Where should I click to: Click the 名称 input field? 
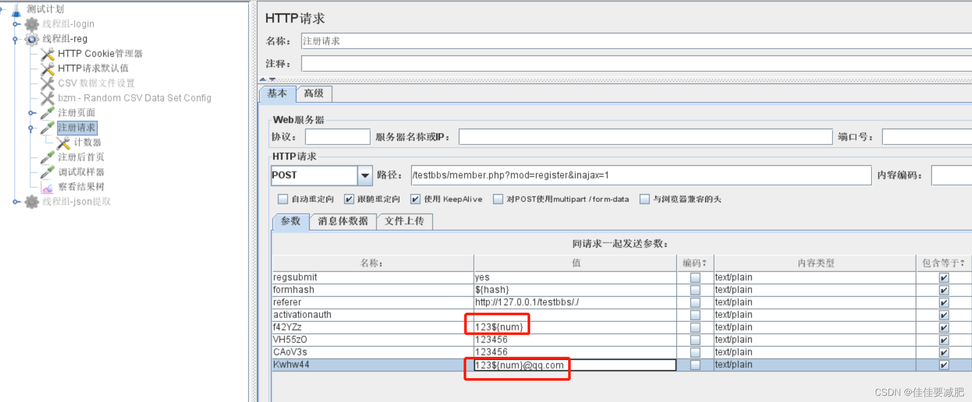pyautogui.click(x=636, y=41)
